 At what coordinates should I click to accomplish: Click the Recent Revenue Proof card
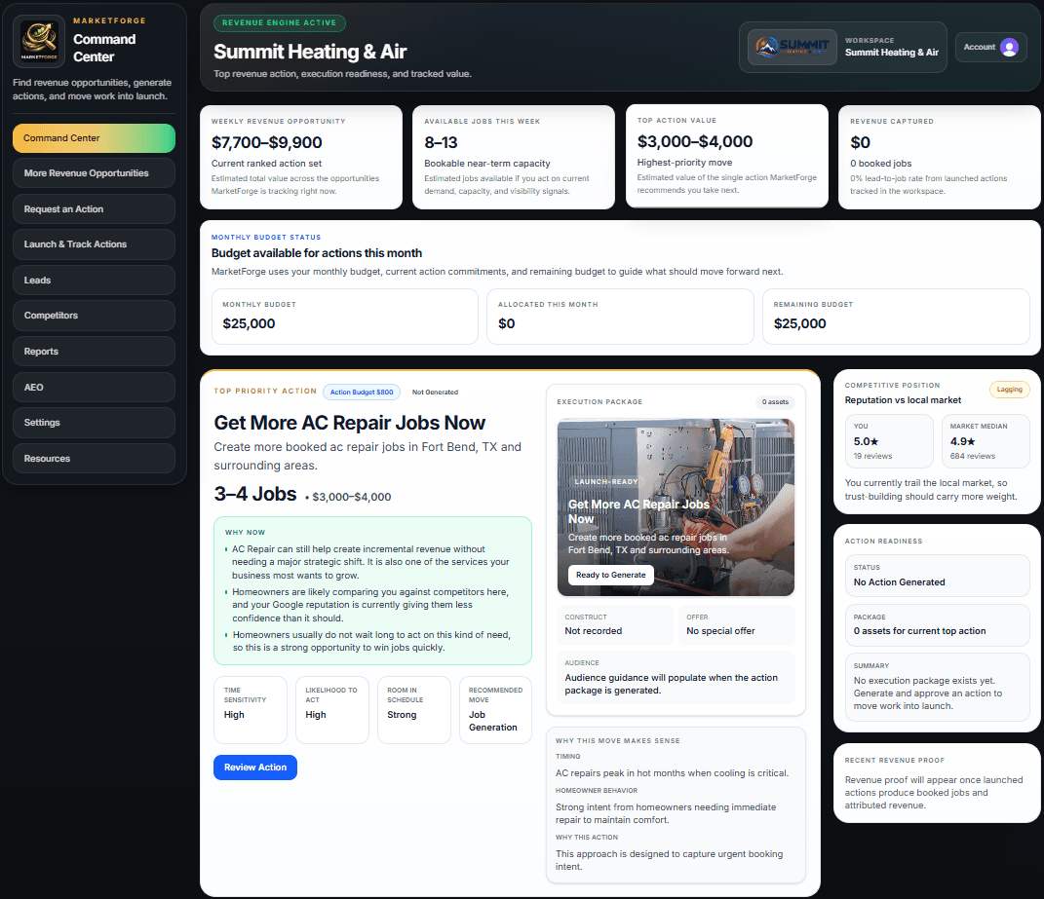click(938, 783)
